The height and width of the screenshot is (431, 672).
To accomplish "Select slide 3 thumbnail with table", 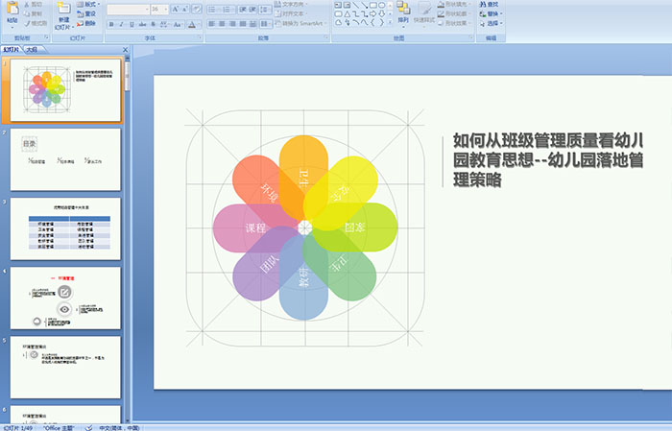I will 65,228.
